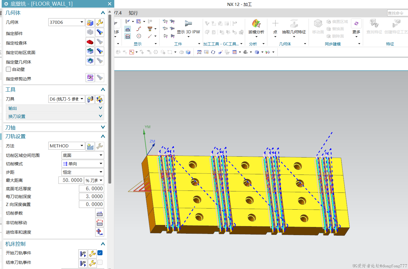This screenshot has height=269, width=408.
Task: Click the new tool icon beside D6
Action: [x=90, y=99]
